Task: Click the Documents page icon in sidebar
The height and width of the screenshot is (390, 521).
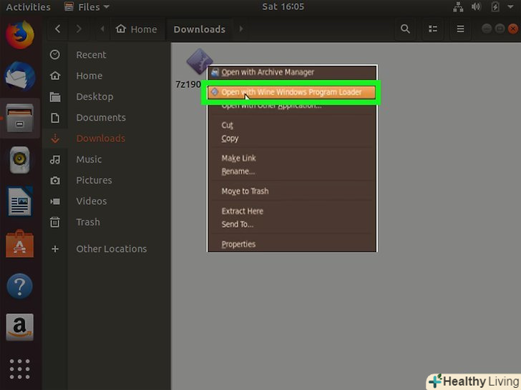Action: (55, 117)
